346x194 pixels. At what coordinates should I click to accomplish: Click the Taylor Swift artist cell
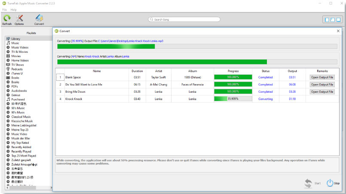coord(158,77)
